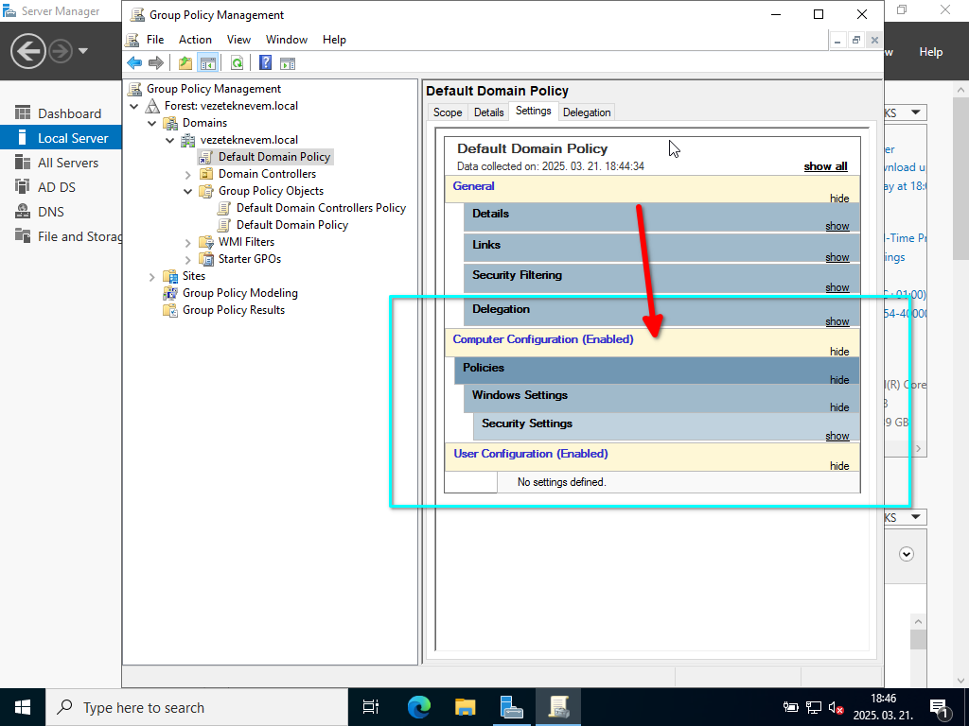Show the Security Settings section
Screen dimensions: 969x726
(837, 436)
